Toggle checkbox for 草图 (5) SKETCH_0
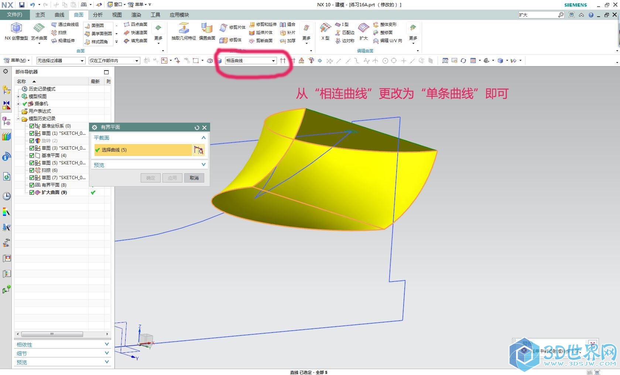The width and height of the screenshot is (620, 375). (32, 163)
